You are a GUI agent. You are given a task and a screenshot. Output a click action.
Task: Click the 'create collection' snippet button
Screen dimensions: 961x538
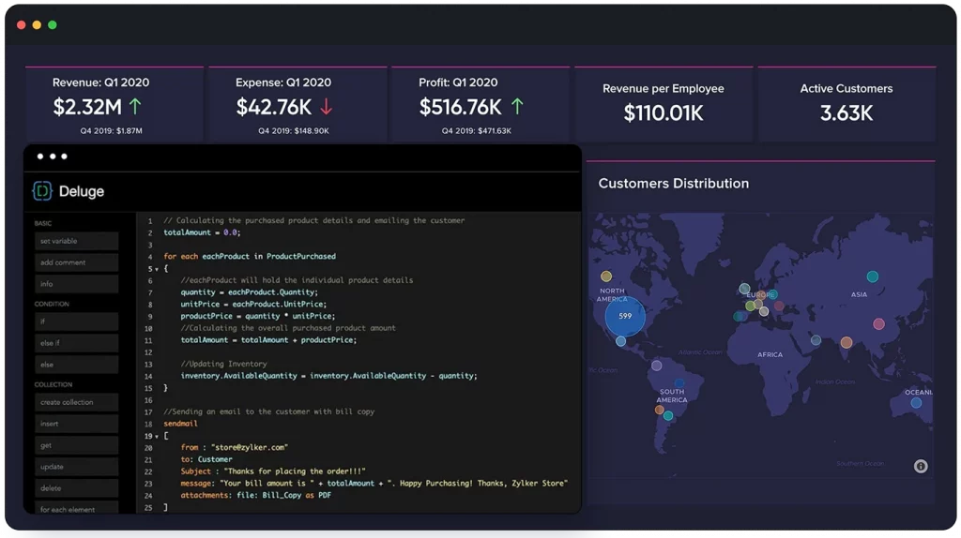tap(76, 402)
